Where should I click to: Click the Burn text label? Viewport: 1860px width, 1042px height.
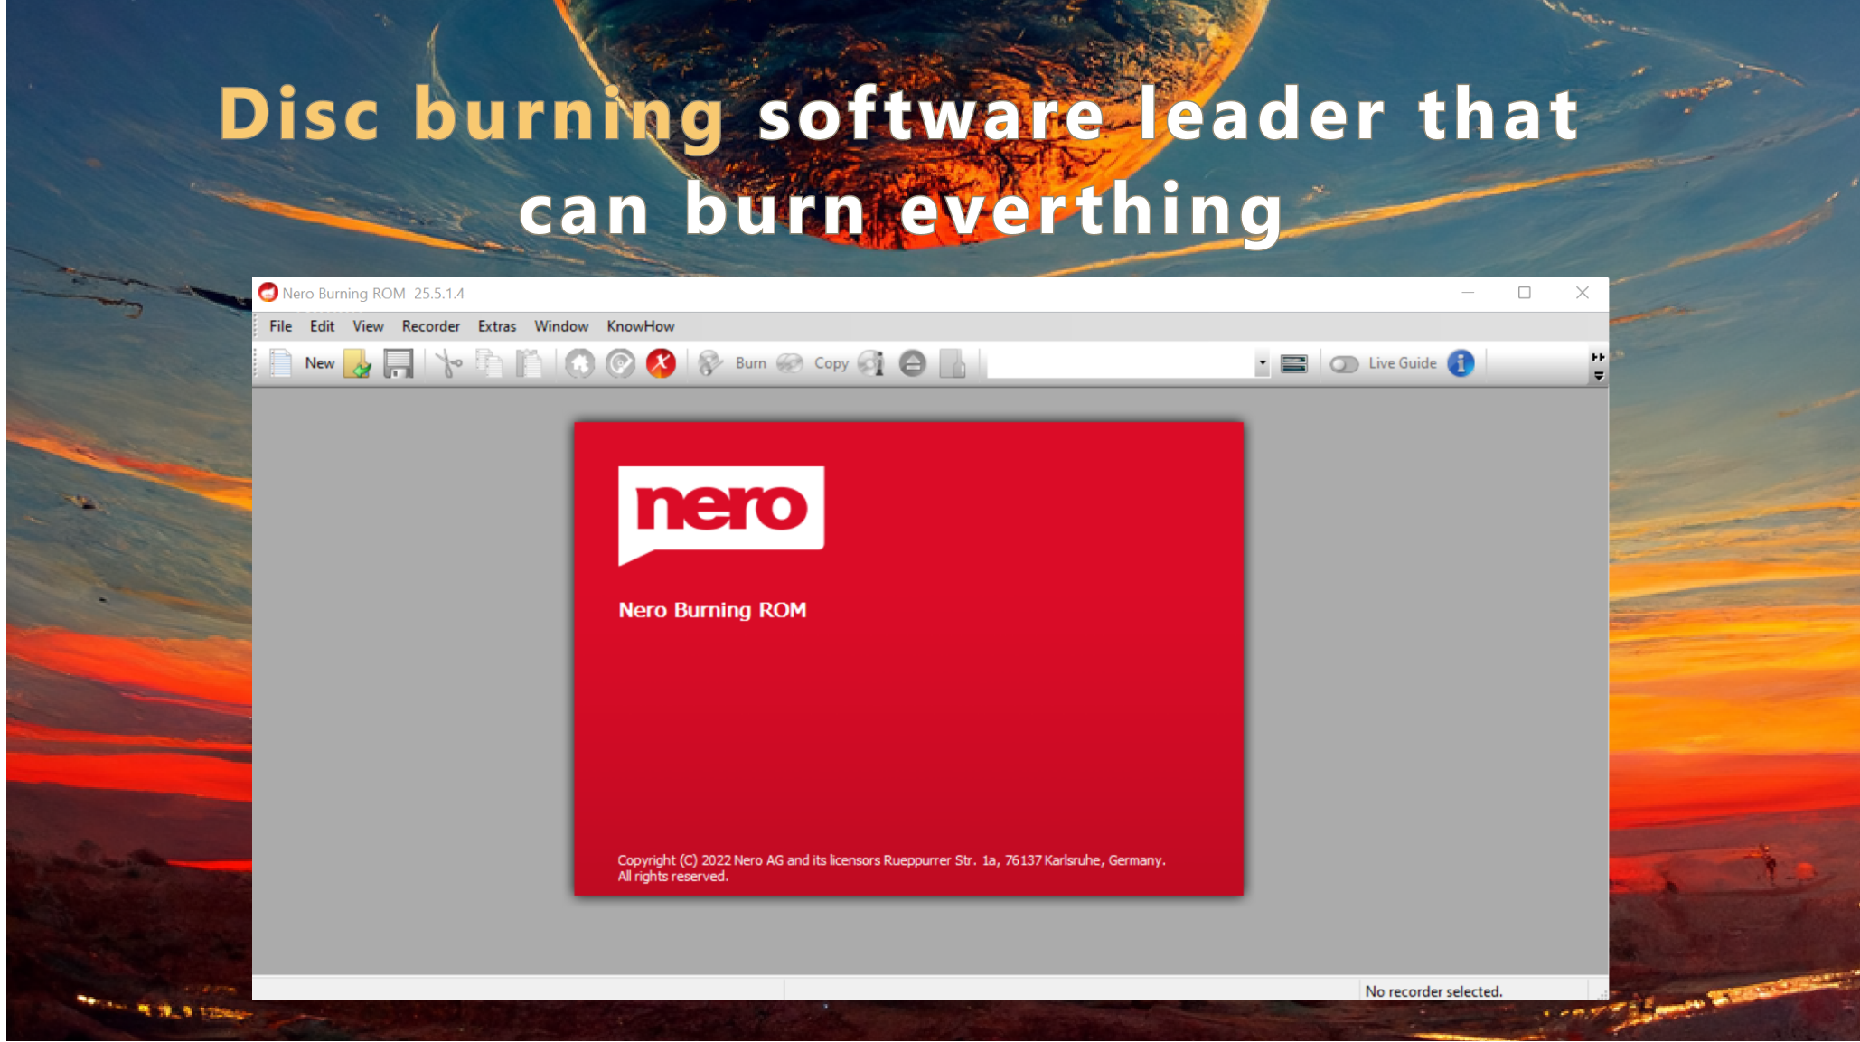click(750, 363)
